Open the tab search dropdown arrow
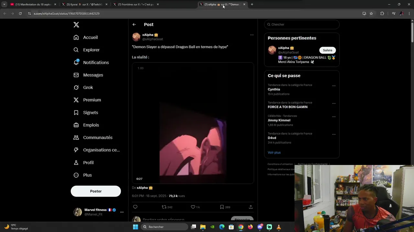The width and height of the screenshot is (414, 232). 4,5
